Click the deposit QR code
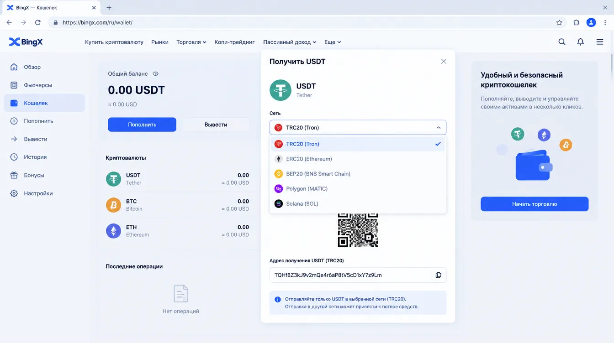 358,230
